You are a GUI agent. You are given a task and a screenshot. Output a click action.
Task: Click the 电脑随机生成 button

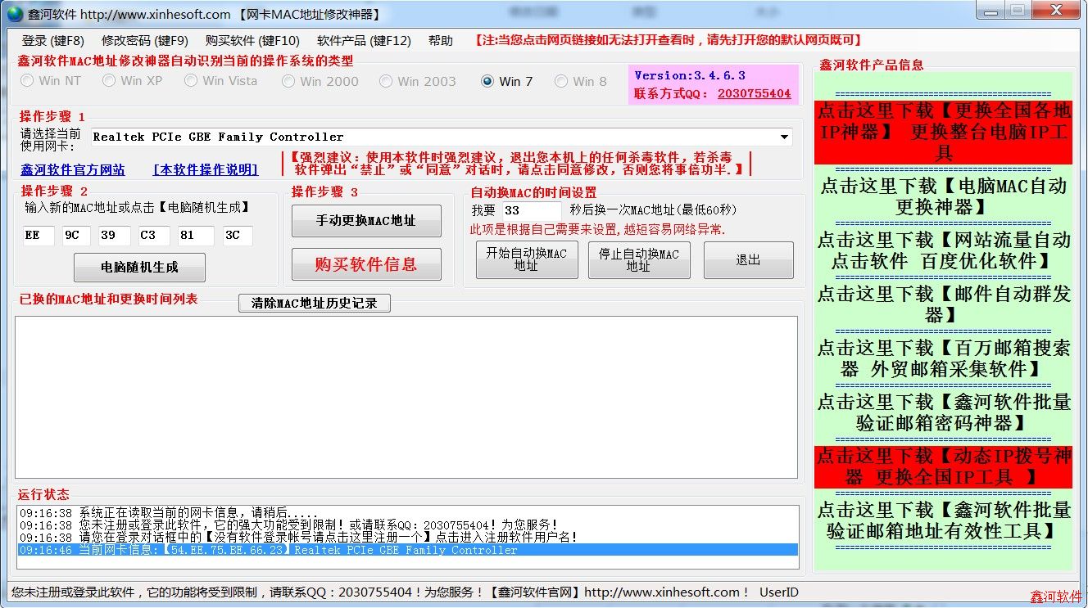(139, 267)
